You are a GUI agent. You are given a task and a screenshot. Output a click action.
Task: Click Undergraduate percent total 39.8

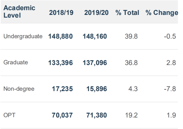click(131, 36)
